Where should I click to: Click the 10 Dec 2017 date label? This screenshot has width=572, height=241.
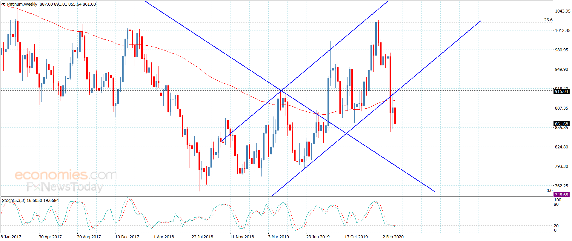coord(127,237)
